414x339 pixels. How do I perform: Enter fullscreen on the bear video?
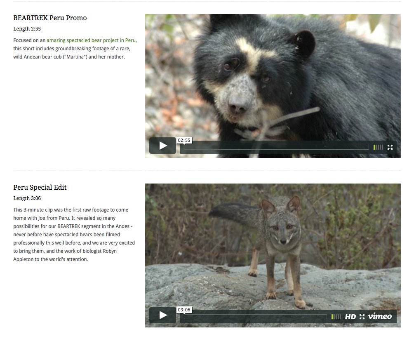(x=390, y=147)
